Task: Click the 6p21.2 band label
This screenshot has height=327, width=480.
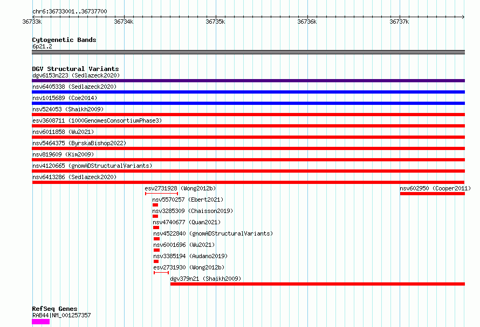Action: tap(42, 46)
